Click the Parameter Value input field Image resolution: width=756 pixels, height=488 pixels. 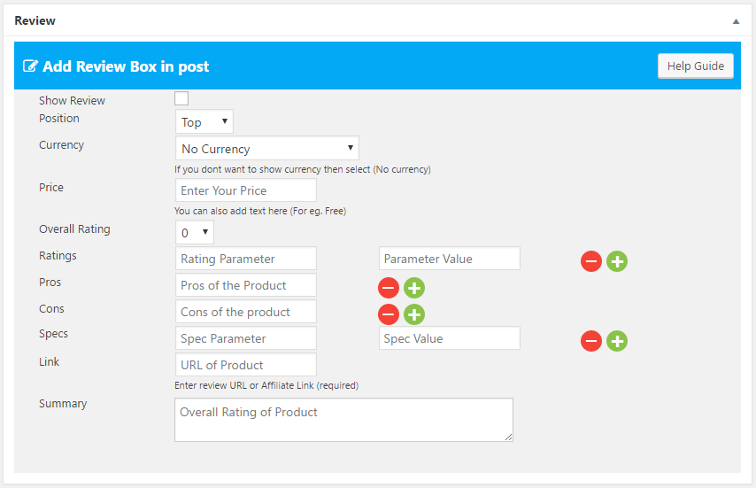click(x=449, y=259)
